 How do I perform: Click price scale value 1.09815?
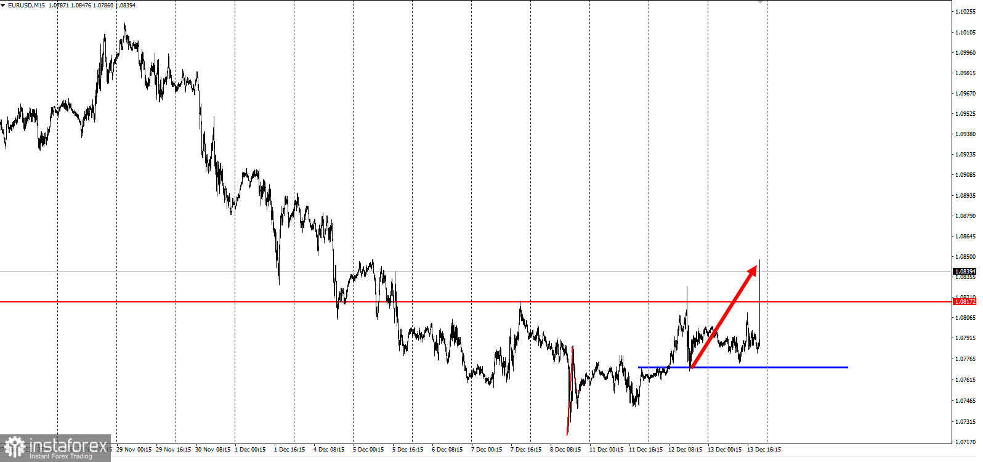coord(966,73)
